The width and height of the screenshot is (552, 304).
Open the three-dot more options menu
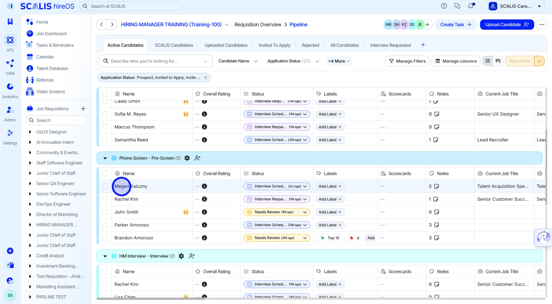pyautogui.click(x=542, y=25)
